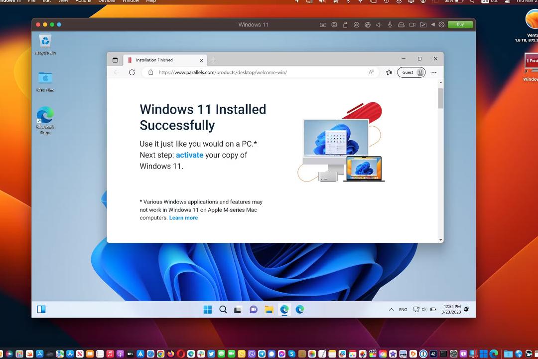Screen dimensions: 538x359
Task: Open the macOS Window menu
Action: point(131,1)
